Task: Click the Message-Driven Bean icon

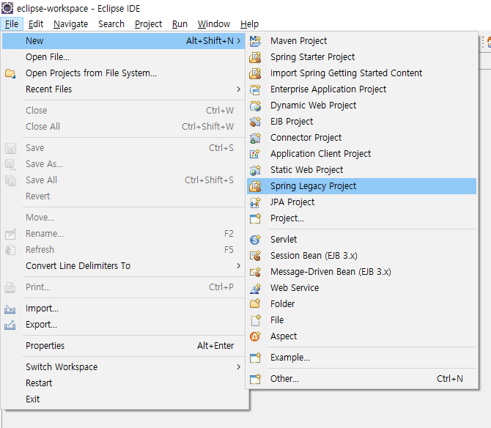Action: 255,272
